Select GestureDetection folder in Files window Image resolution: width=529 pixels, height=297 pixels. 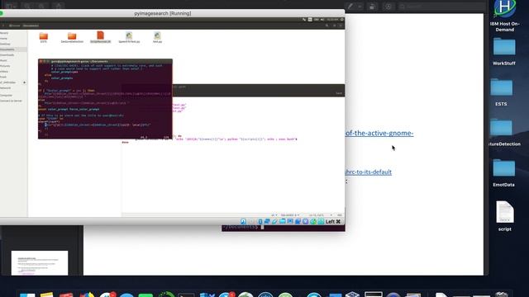[72, 37]
